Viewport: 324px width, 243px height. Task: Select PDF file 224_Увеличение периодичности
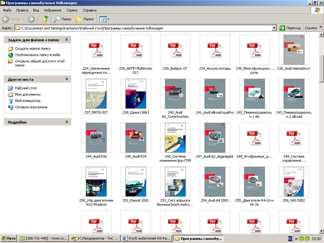pos(96,50)
